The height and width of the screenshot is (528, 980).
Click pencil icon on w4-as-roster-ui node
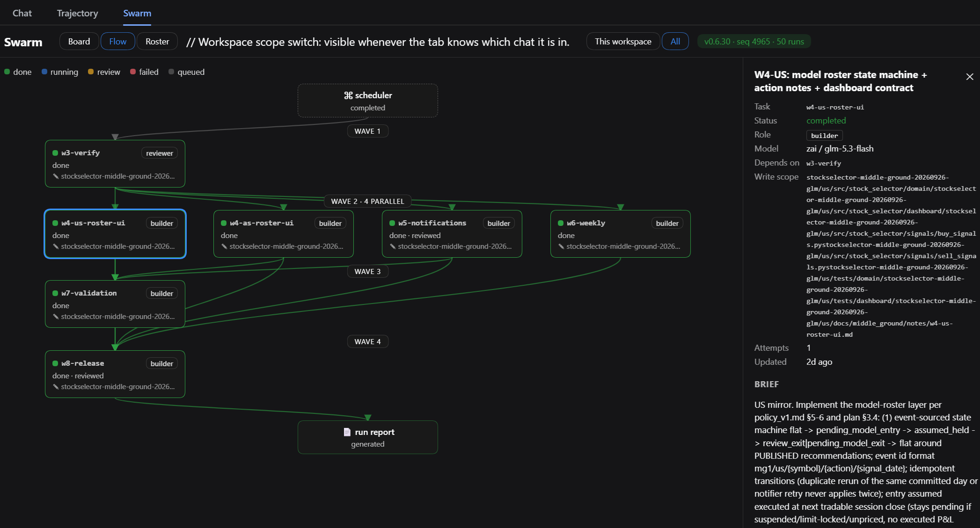pyautogui.click(x=224, y=246)
